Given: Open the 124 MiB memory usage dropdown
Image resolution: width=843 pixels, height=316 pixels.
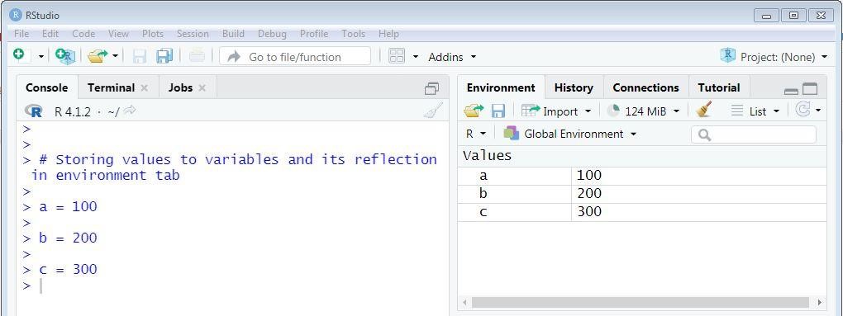Looking at the screenshot, I should (x=644, y=111).
